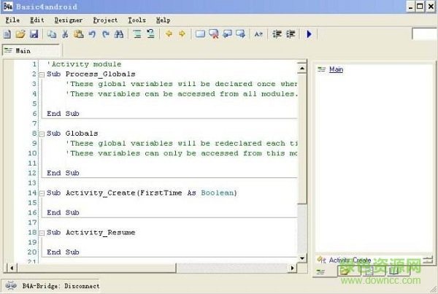This screenshot has height=294, width=438.
Task: Navigate backward with the yellow left arrow
Action: point(168,34)
